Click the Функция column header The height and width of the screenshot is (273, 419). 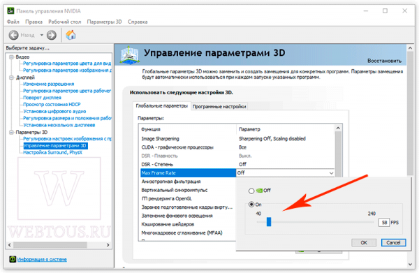188,129
